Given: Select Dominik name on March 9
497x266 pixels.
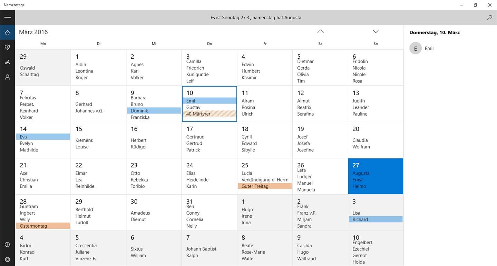Looking at the screenshot, I should [x=154, y=111].
